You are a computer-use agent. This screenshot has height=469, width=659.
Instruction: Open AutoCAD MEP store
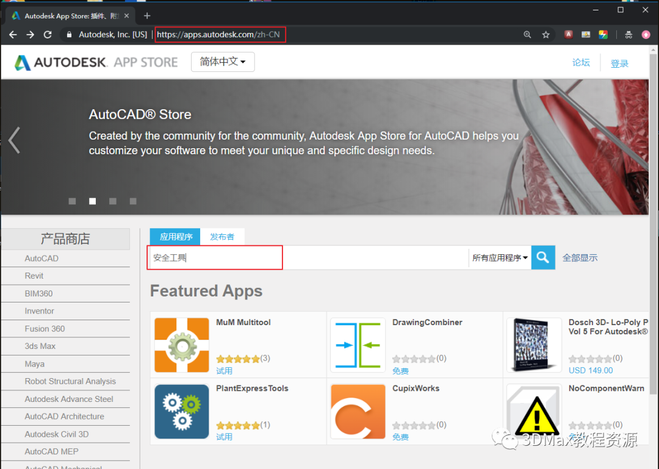point(51,451)
